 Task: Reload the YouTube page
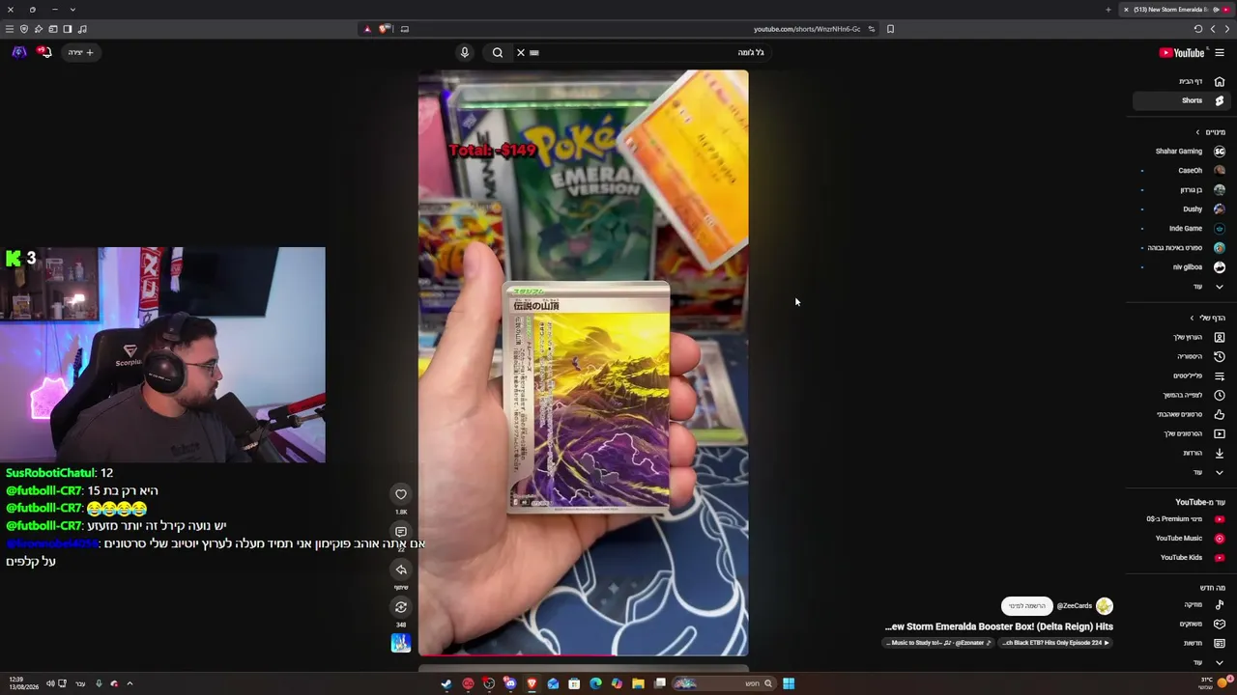(1198, 29)
